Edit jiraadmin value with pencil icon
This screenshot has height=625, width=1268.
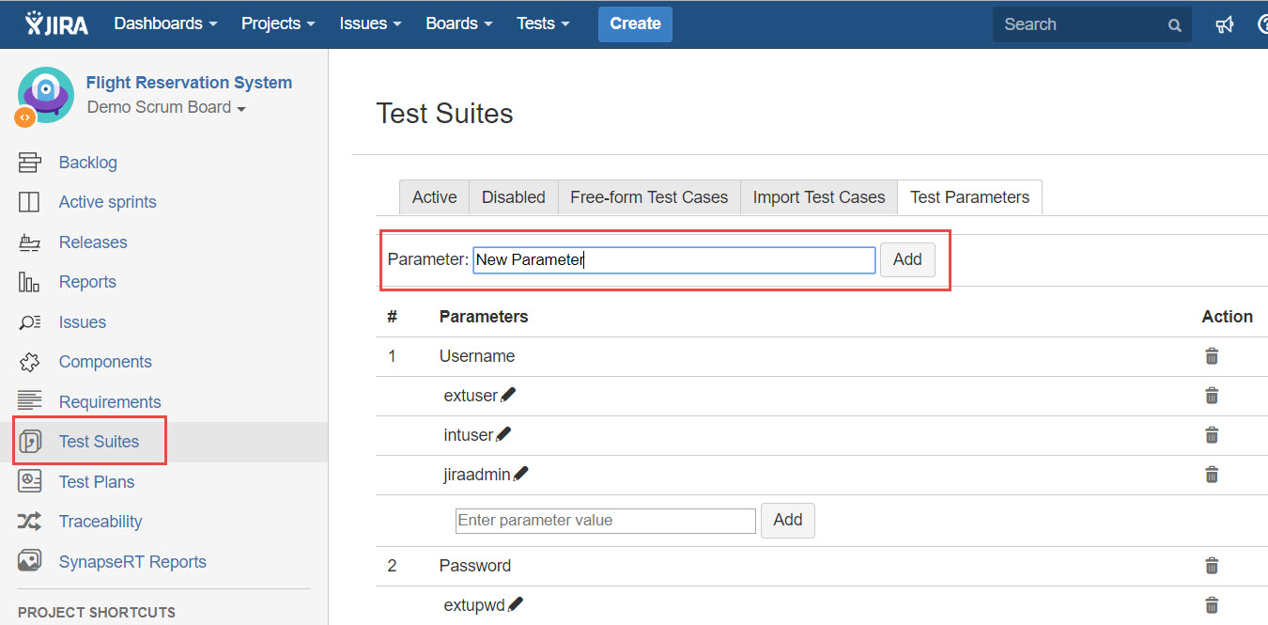pyautogui.click(x=520, y=475)
